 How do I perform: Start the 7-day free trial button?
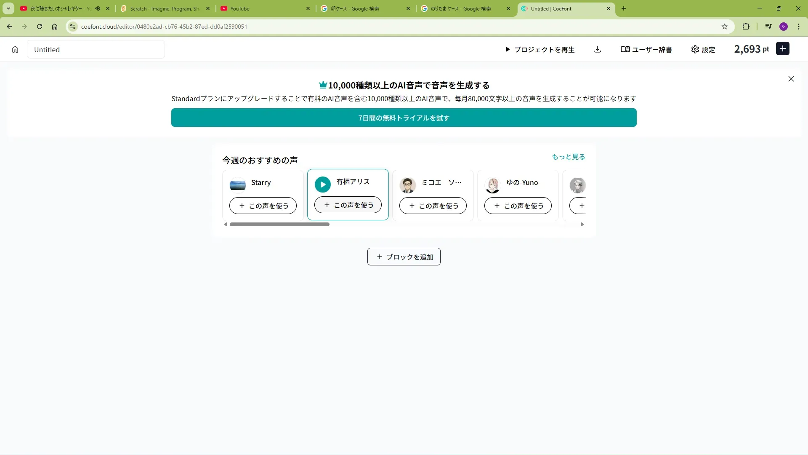click(x=404, y=118)
